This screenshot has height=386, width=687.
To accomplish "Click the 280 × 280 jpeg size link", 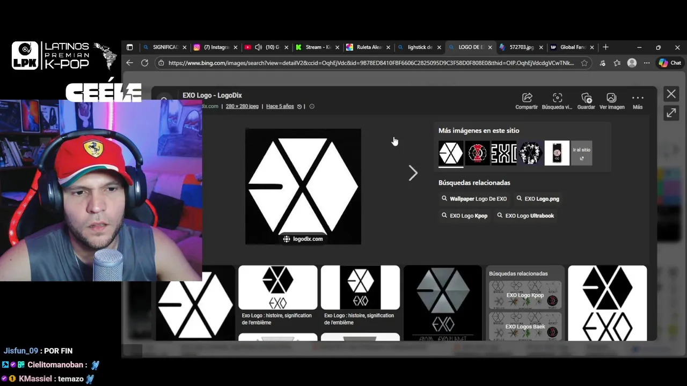I will tap(242, 106).
